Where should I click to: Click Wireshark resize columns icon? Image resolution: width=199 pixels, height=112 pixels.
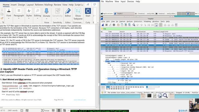coord(176,25)
